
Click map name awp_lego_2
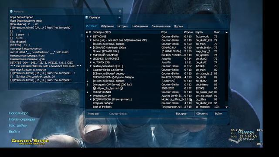coord(203,51)
